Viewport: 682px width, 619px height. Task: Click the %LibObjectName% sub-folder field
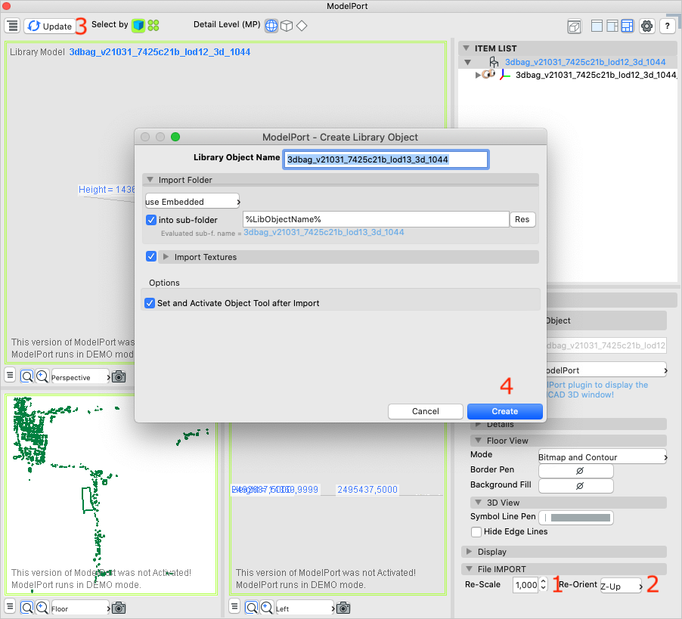tap(376, 219)
